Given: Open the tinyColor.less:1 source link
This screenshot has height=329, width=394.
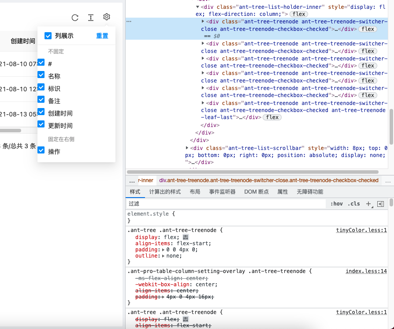Looking at the screenshot, I should coord(361,230).
